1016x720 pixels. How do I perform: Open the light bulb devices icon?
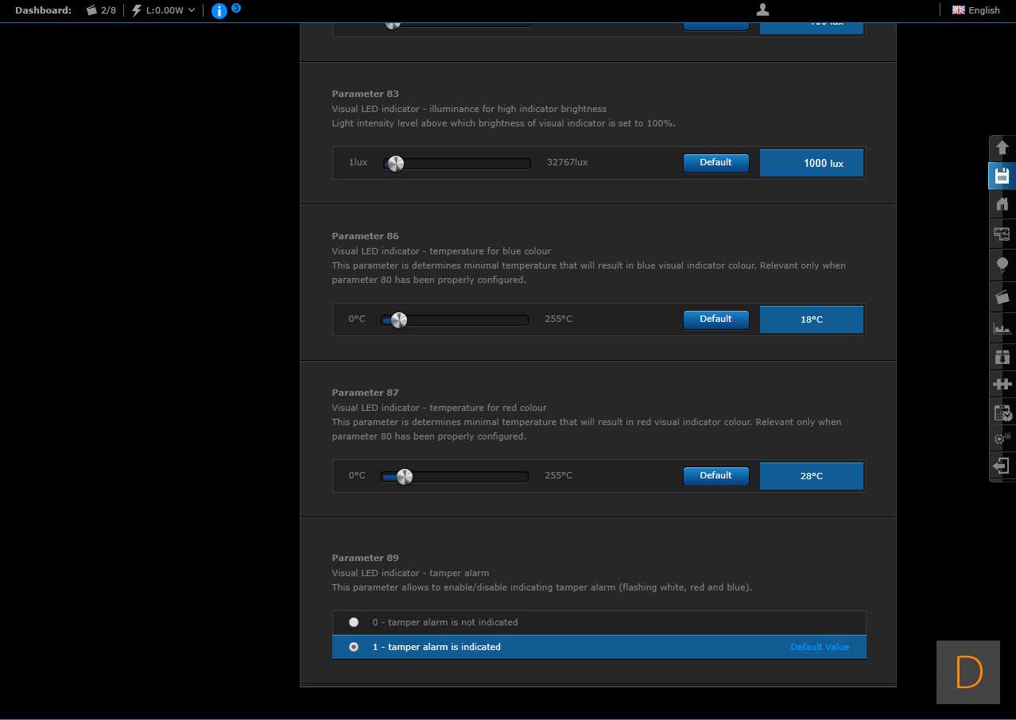(1002, 264)
